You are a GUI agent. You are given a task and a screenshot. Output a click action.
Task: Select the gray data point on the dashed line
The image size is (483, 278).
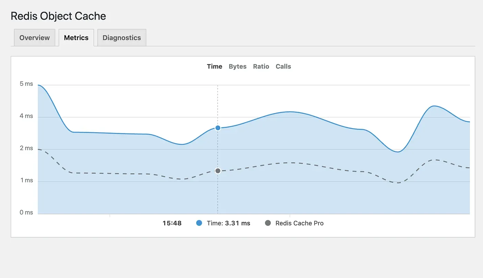click(x=218, y=171)
